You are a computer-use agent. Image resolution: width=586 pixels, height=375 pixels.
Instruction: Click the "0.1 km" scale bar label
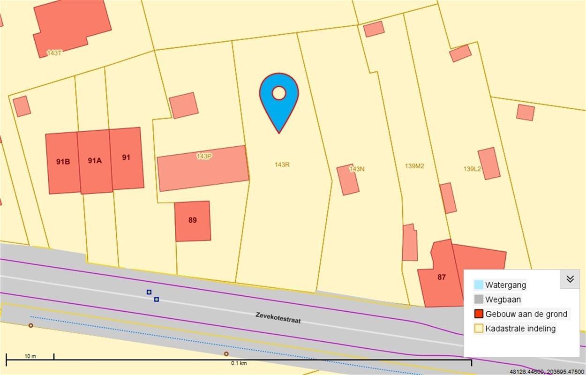pos(239,363)
